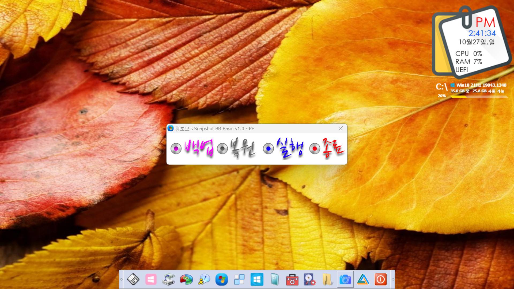514x289 pixels.
Task: Click the blue camera snapshot dock icon
Action: [x=345, y=279]
